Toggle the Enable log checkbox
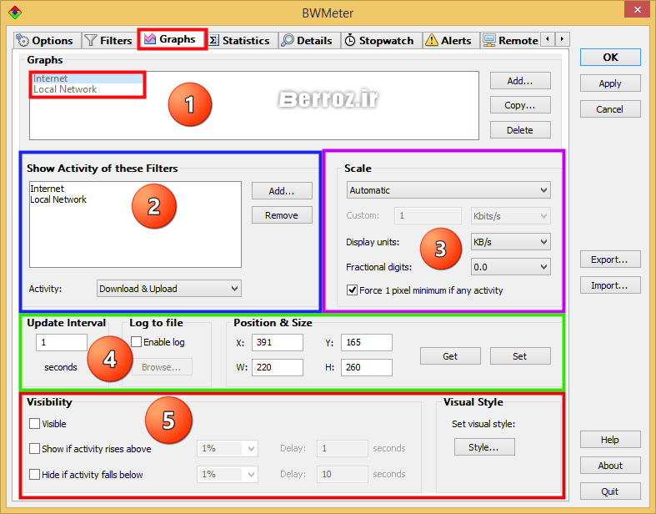Screen dimensions: 656x514 pos(137,342)
